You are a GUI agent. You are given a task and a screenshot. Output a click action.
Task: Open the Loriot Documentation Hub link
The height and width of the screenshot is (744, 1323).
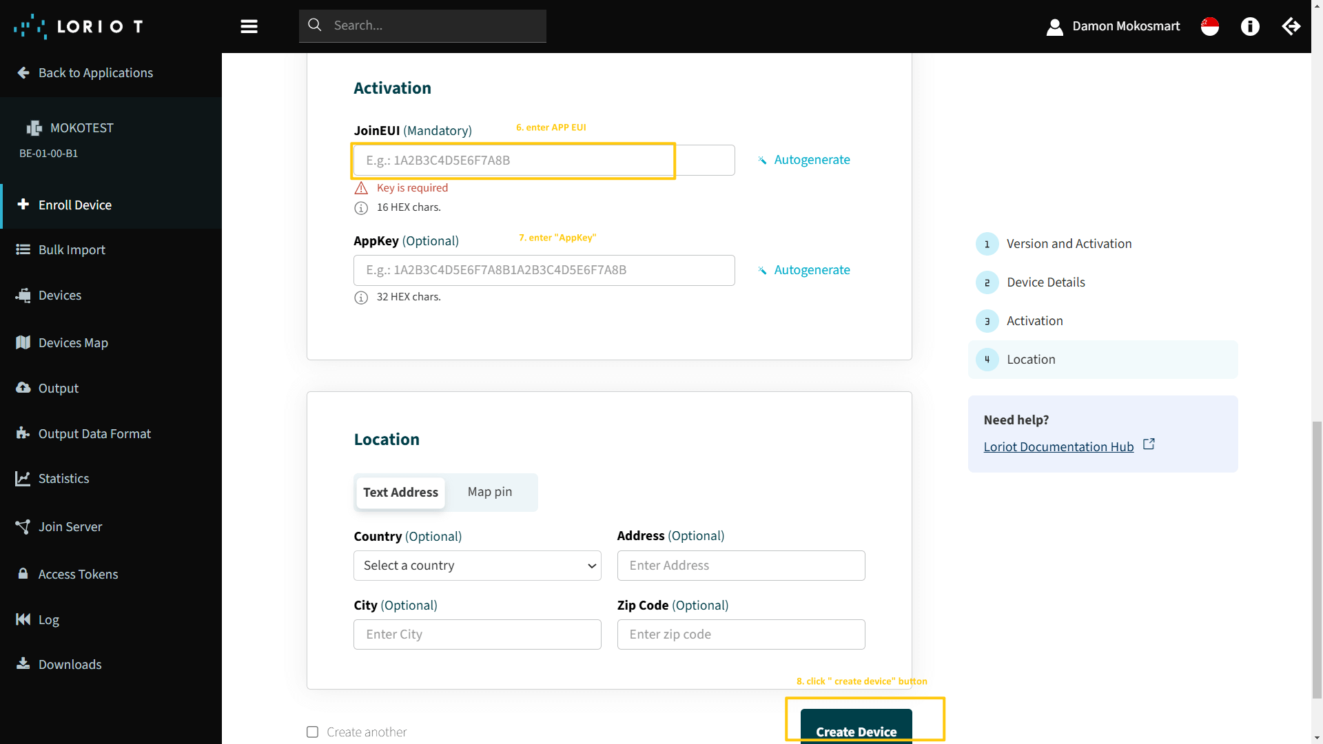point(1058,446)
